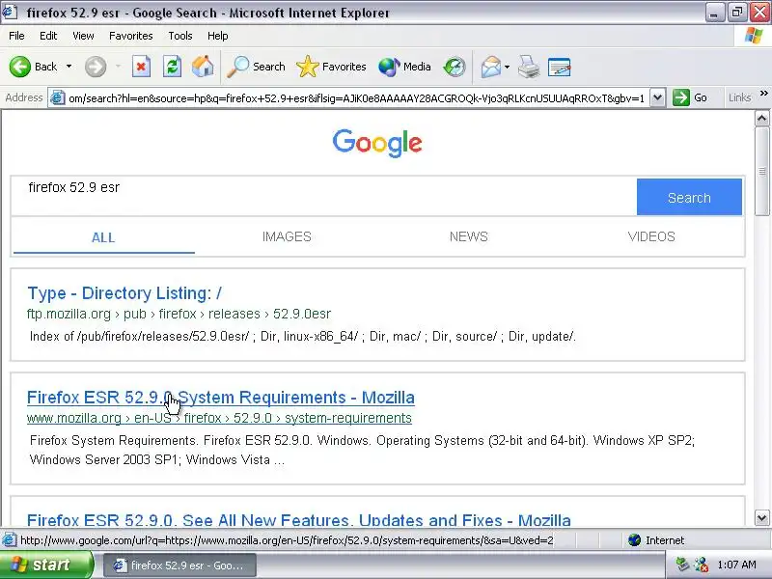
Task: Click the Internet zone globe icon
Action: coord(635,540)
